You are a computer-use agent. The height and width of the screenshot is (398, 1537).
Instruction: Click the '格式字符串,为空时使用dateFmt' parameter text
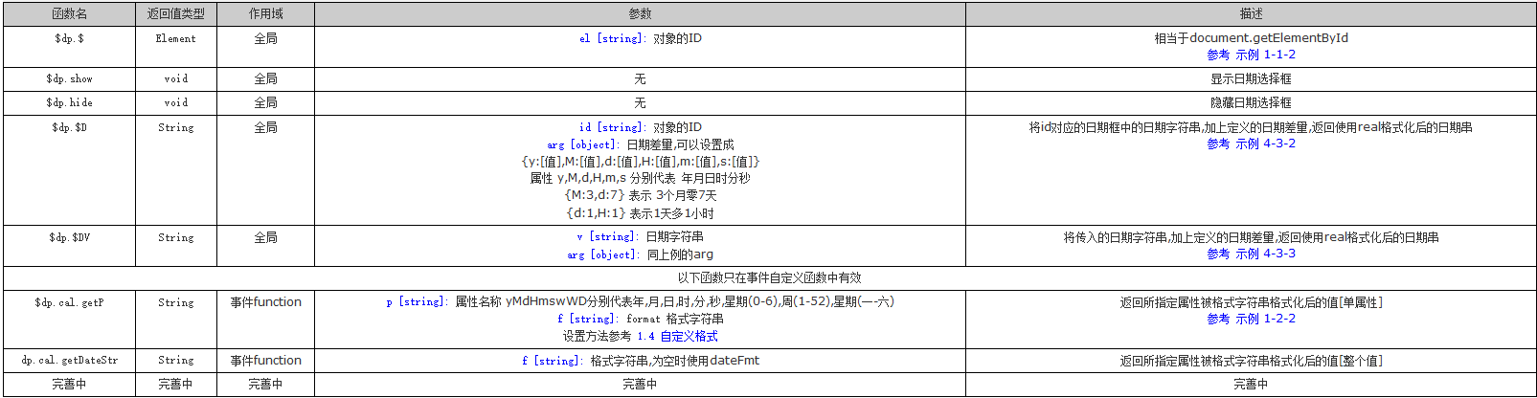pyautogui.click(x=675, y=361)
